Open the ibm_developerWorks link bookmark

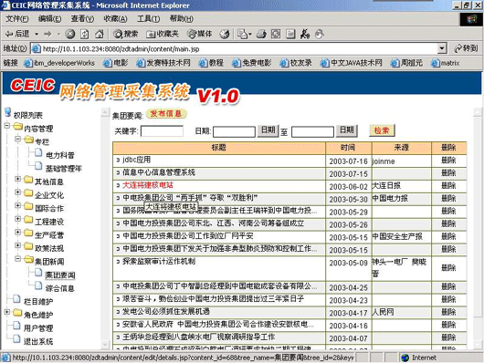click(x=59, y=63)
